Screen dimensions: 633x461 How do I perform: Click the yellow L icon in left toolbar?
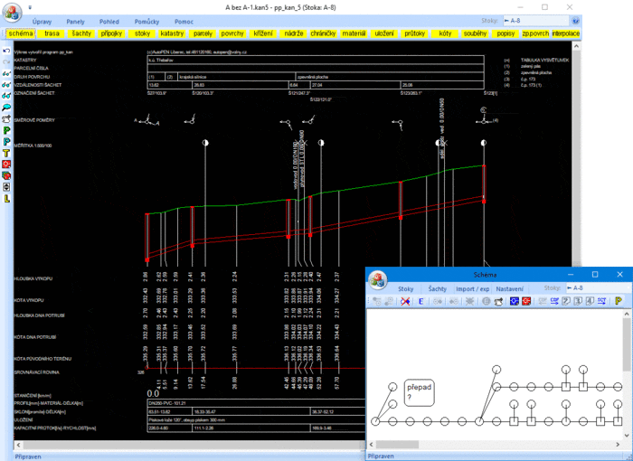(x=7, y=198)
